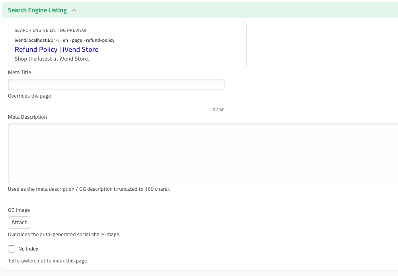Click the 'Meta Description' field label
This screenshot has height=276, width=398.
pos(27,117)
